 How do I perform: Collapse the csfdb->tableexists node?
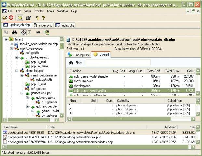click(x=17, y=57)
